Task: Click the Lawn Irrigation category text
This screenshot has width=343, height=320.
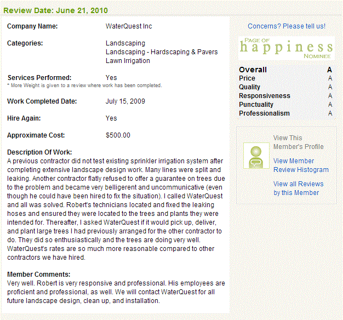Action: pos(128,61)
